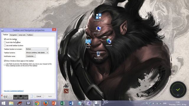Open PowerPoint from the taskbar
189x106 pixels.
54,103
